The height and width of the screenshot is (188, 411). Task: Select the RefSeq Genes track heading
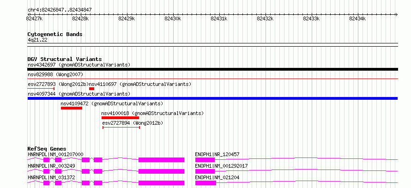pos(47,149)
